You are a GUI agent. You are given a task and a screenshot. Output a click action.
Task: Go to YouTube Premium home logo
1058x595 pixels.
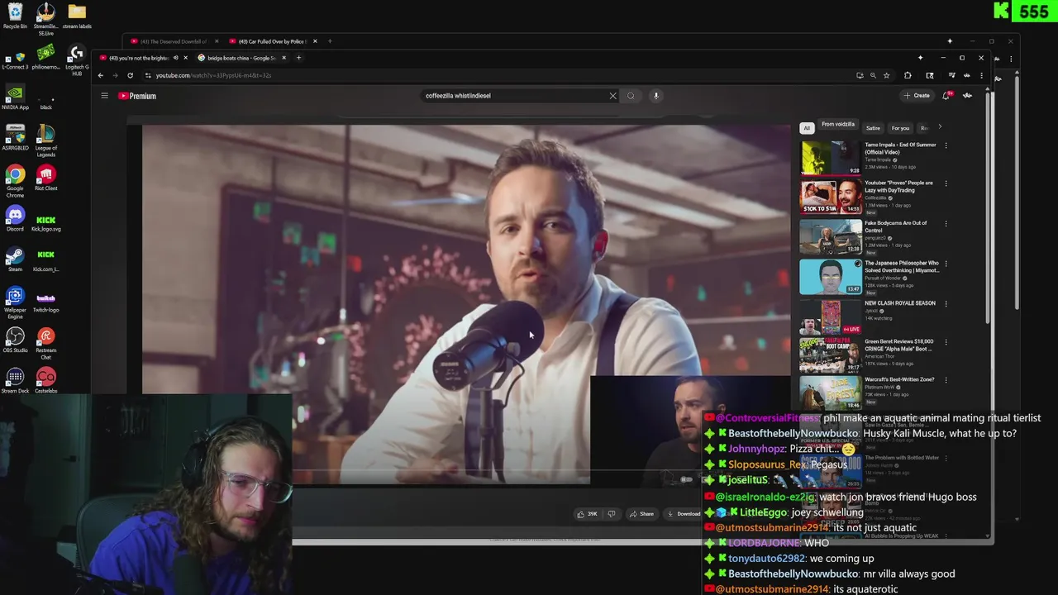point(137,96)
